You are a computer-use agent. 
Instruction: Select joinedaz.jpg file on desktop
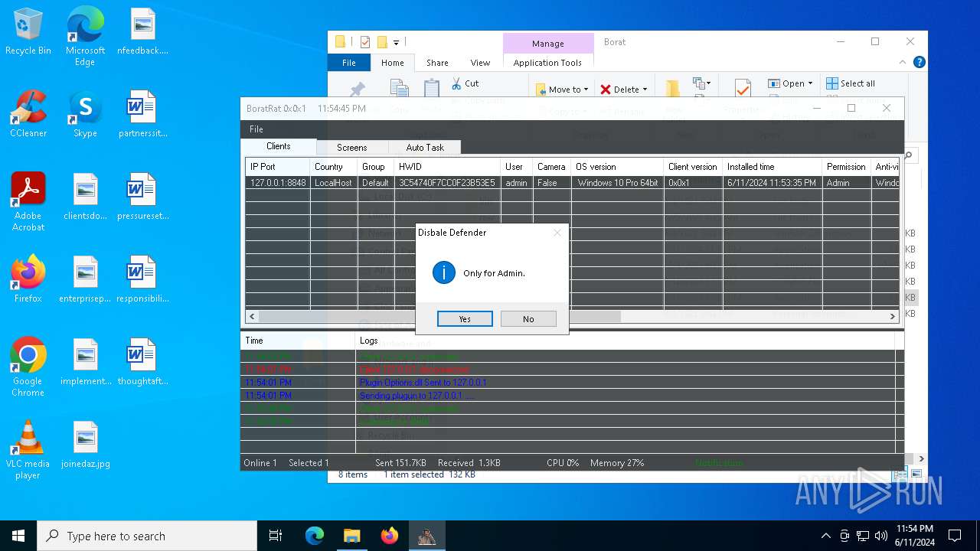(x=85, y=445)
